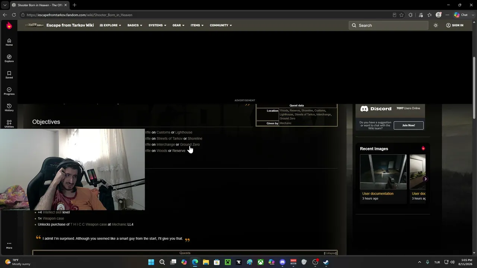
Task: Open the Escape from Tarkov Wiki home link
Action: coord(70,25)
